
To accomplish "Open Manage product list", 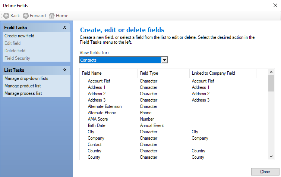I will tap(23, 86).
